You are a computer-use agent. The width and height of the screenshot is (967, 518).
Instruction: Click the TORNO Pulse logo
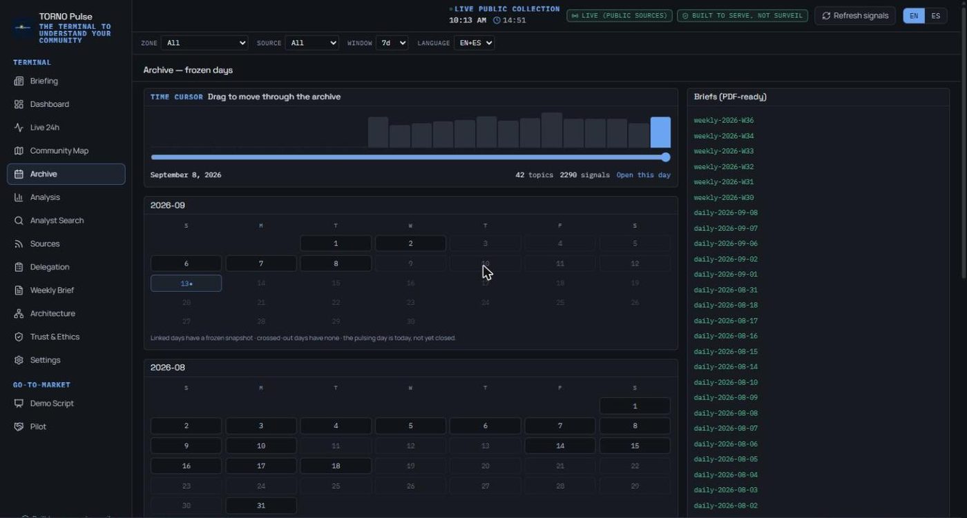[x=23, y=28]
